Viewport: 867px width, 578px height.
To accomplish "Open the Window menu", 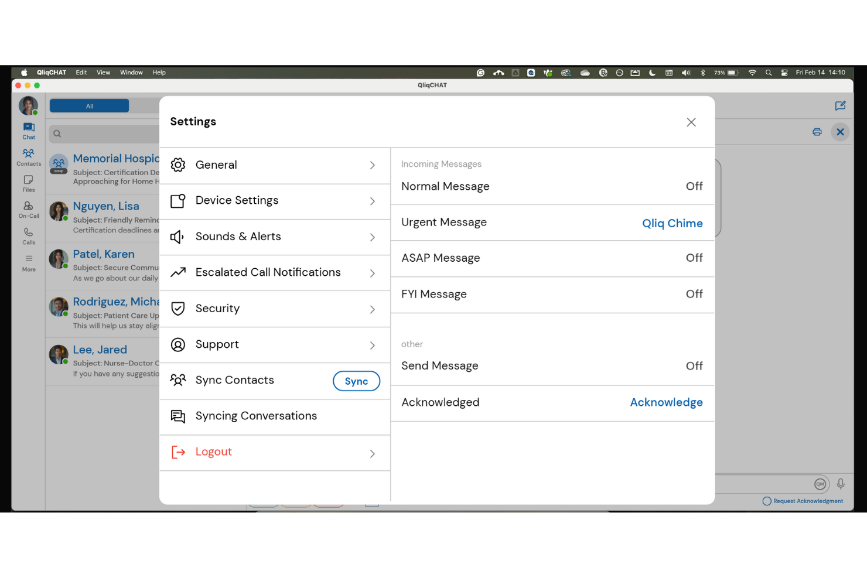I will click(131, 73).
